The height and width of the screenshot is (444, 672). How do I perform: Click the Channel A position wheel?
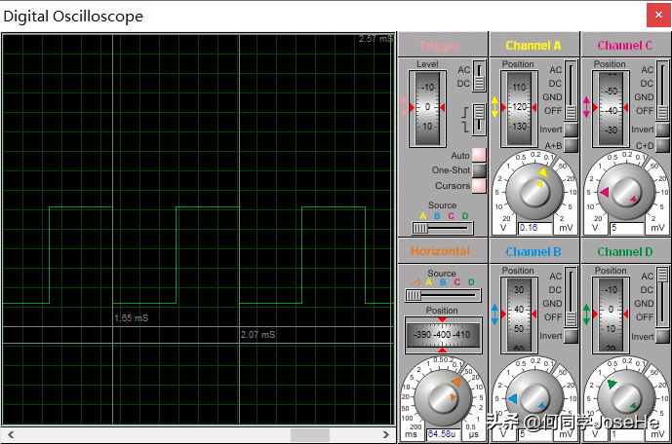(x=518, y=107)
